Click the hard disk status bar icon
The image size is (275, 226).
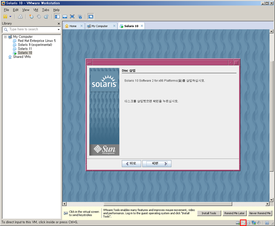pyautogui.click(x=238, y=223)
